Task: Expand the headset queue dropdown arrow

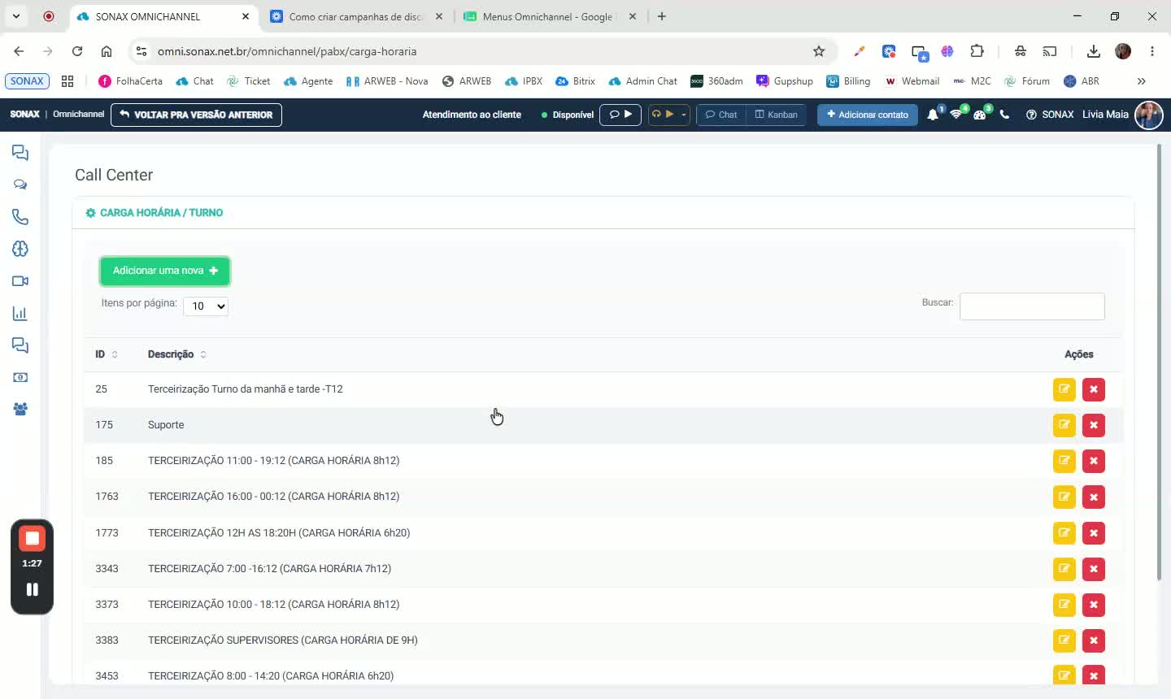Action: pos(684,115)
